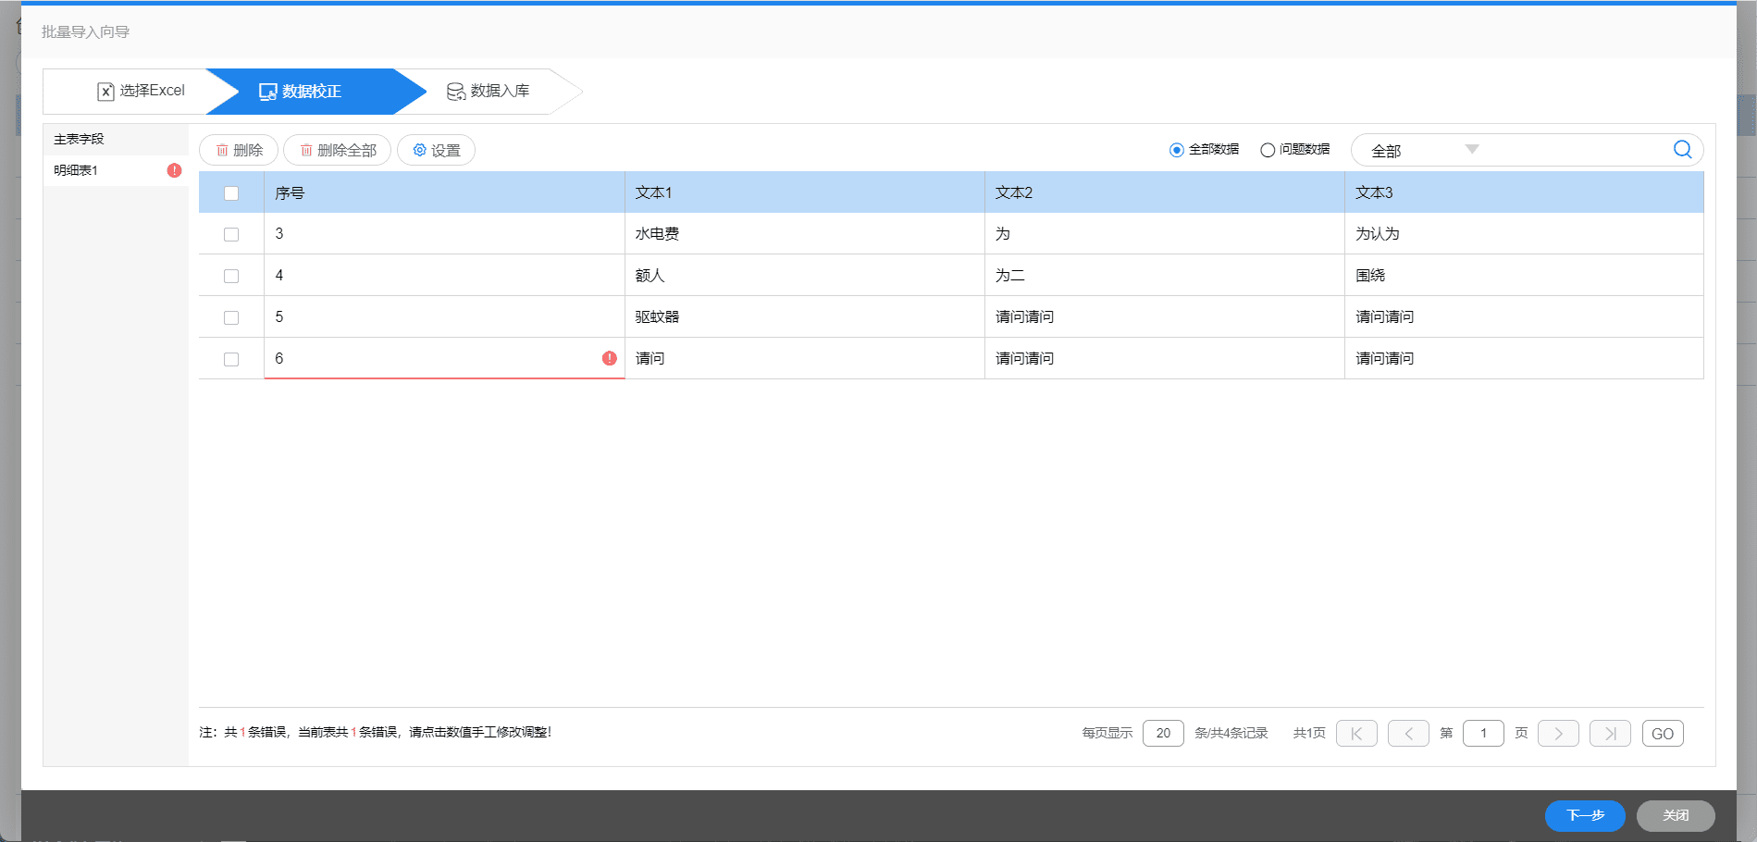The image size is (1757, 842).
Task: Tick the checkbox for row 5
Action: [231, 317]
